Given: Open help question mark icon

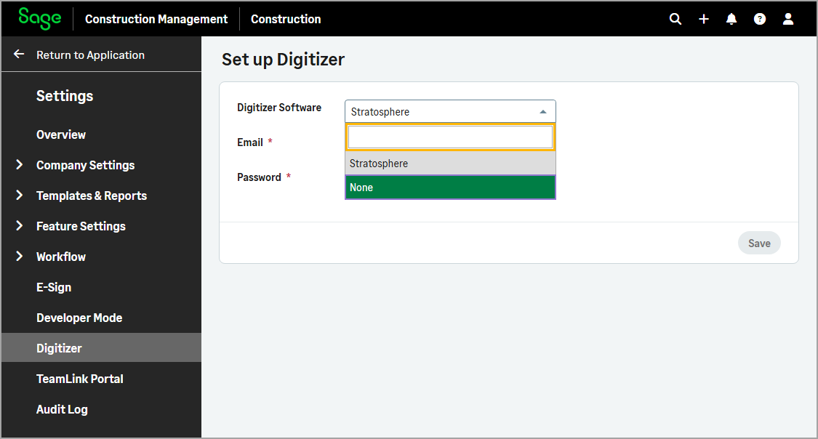Looking at the screenshot, I should (760, 19).
